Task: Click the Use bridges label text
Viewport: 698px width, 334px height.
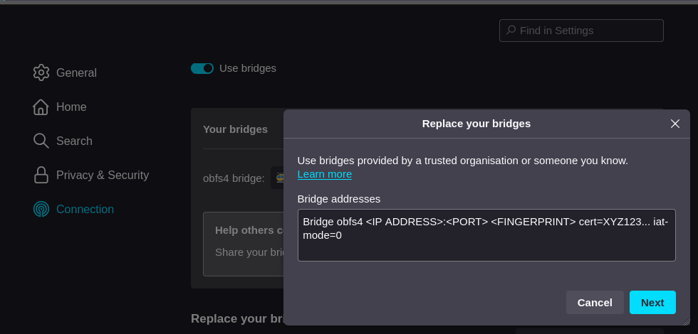Action: (x=247, y=68)
